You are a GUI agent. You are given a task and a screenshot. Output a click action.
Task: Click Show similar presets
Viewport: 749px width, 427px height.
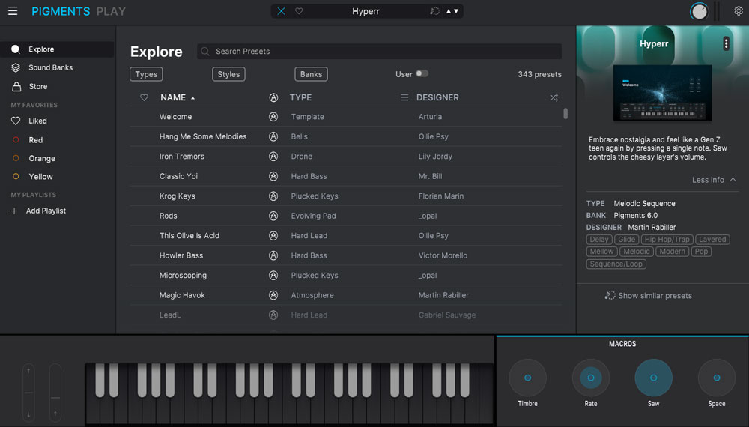click(648, 296)
